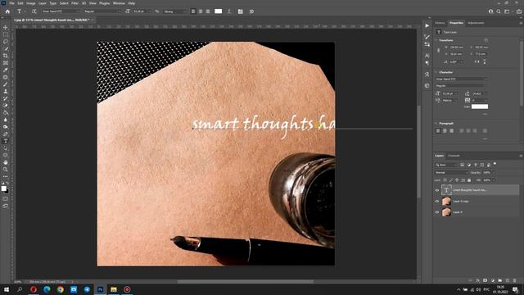Click the foreground color swatch in toolbox
The height and width of the screenshot is (295, 524).
[3, 188]
